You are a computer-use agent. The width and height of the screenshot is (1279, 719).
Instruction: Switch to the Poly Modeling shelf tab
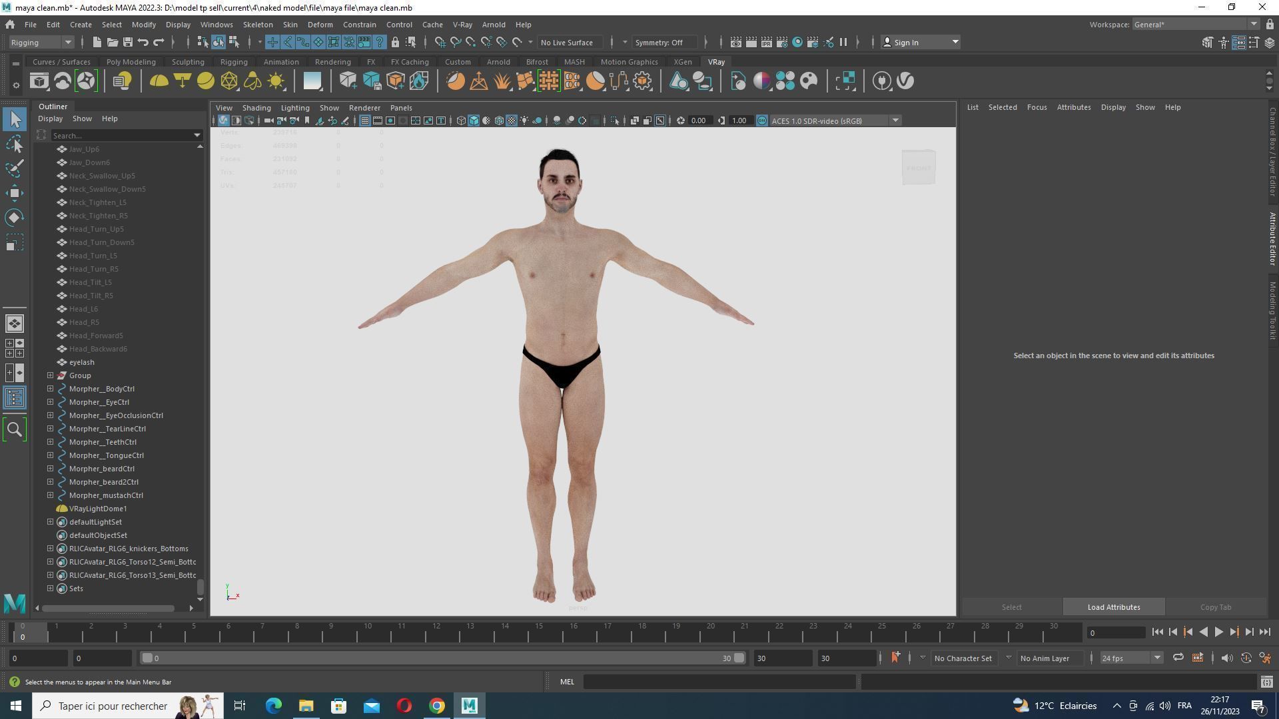click(x=131, y=62)
